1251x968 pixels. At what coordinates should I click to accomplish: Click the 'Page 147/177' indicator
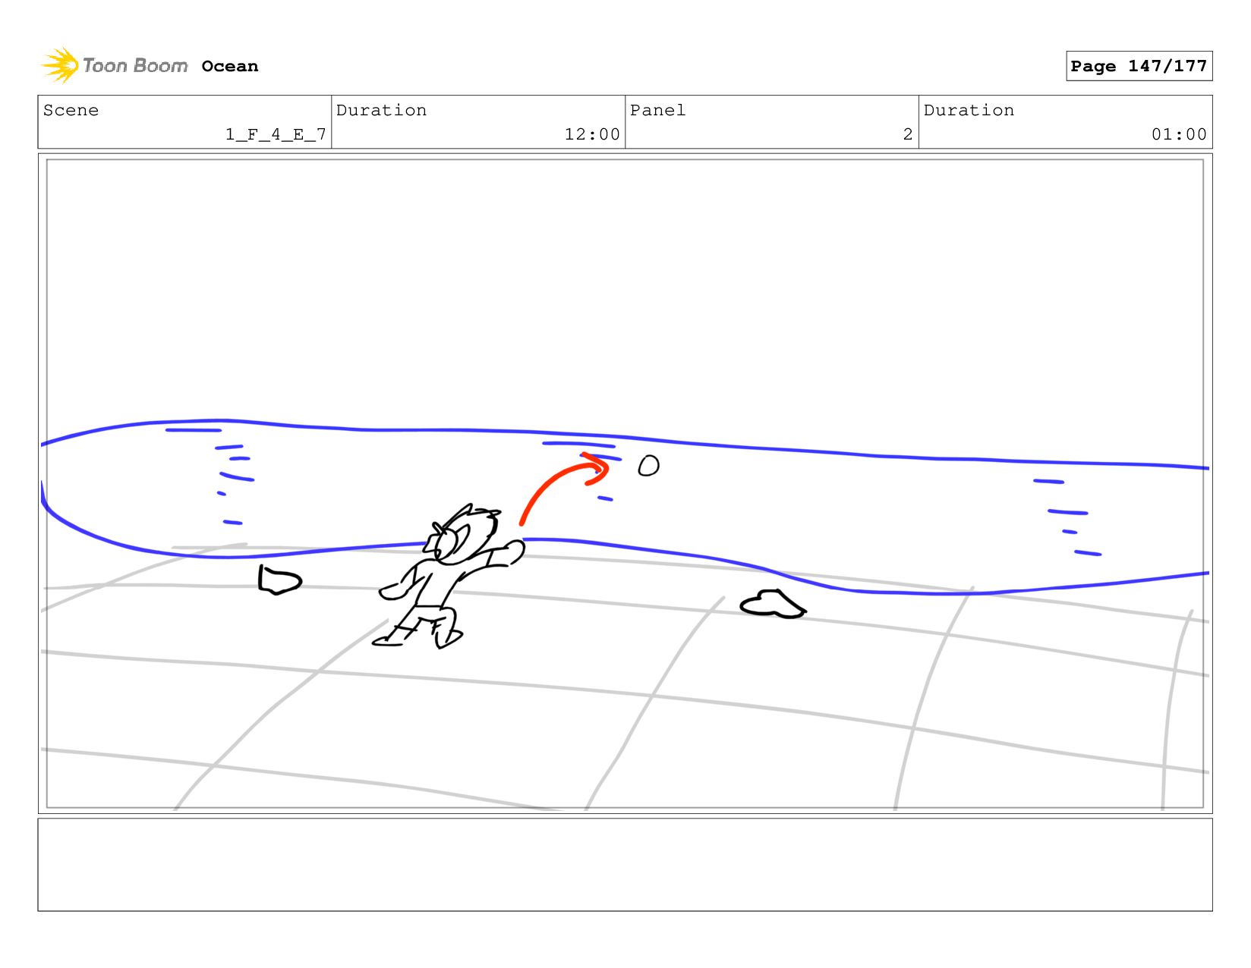[1139, 66]
